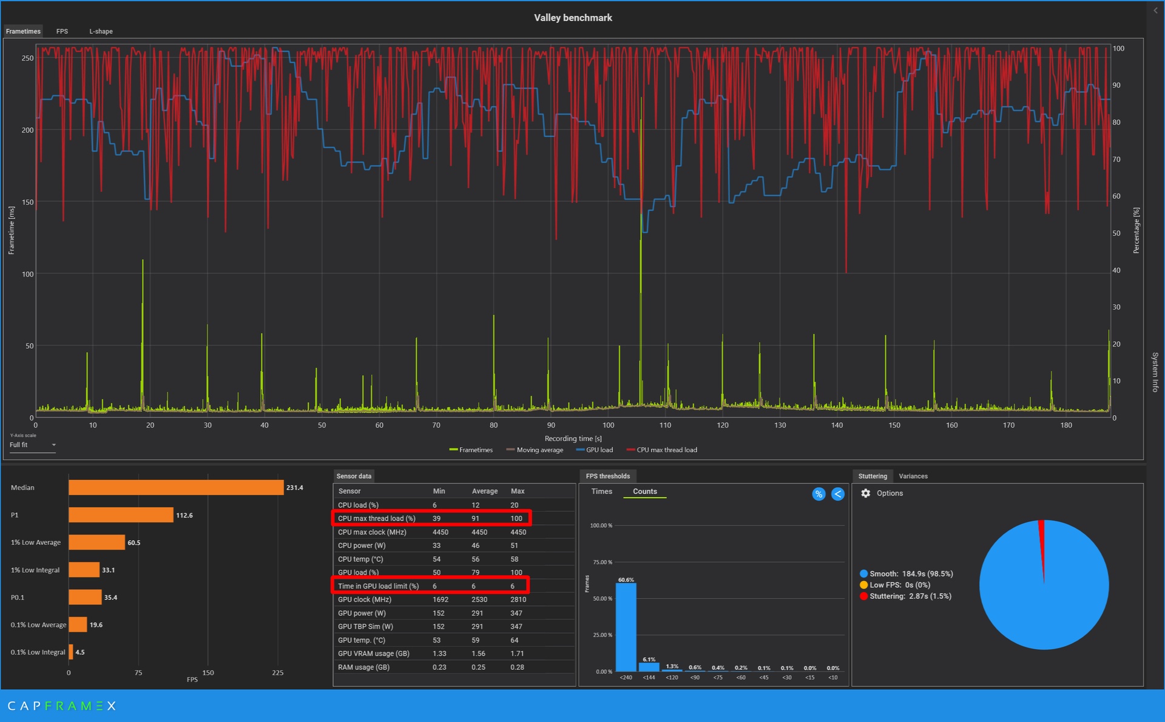Click the Average column header

(484, 491)
